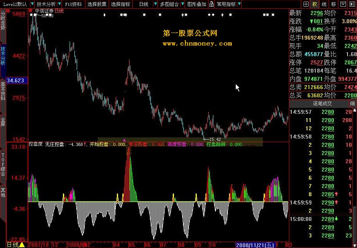The image size is (357, 248).
Task: Toggle the crosshair cursor icon
Action: (x=306, y=4)
